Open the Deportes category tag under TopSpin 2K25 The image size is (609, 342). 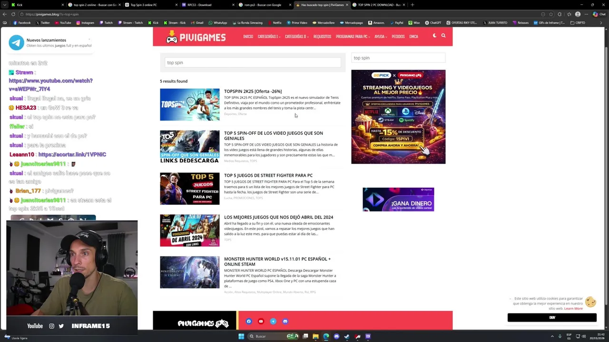coord(230,114)
